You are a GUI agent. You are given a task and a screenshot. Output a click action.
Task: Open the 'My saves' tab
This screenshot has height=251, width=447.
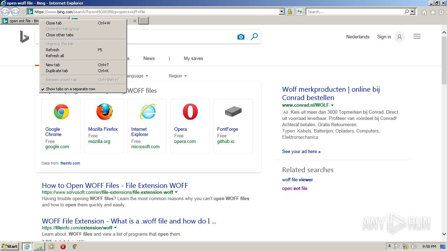click(193, 58)
